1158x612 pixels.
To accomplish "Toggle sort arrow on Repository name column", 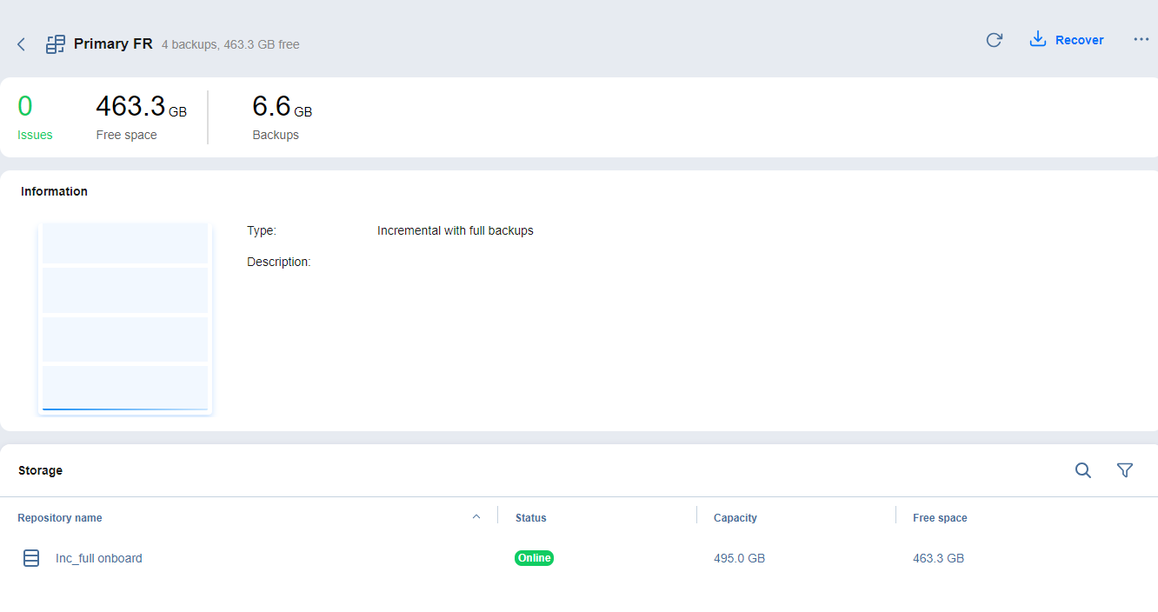I will 476,517.
